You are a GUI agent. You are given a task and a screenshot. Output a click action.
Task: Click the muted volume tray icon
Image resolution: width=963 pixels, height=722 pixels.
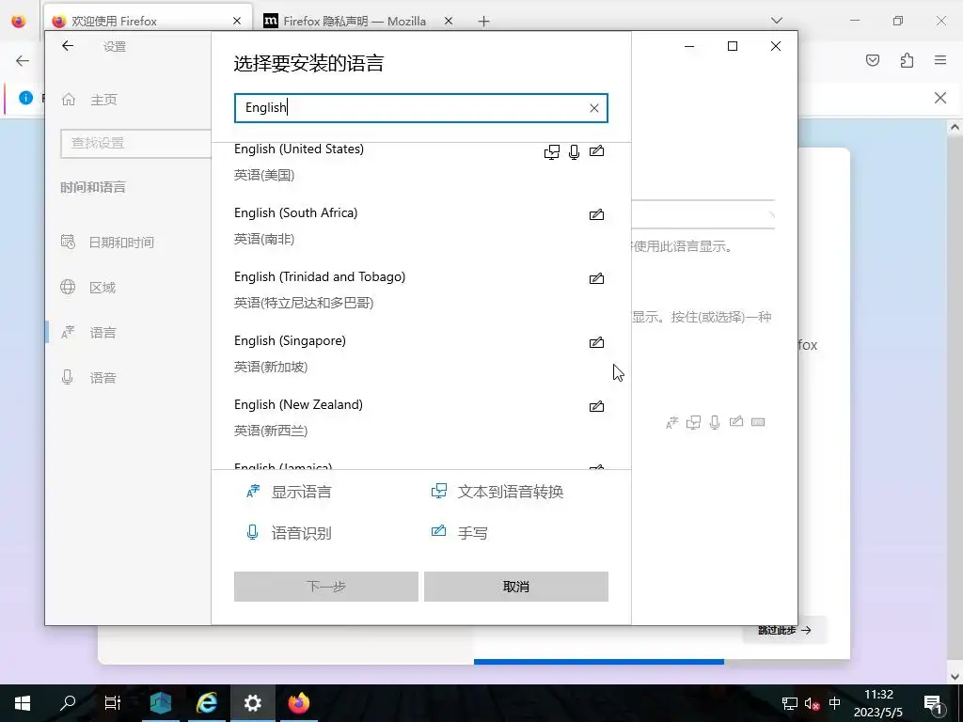[x=812, y=703]
